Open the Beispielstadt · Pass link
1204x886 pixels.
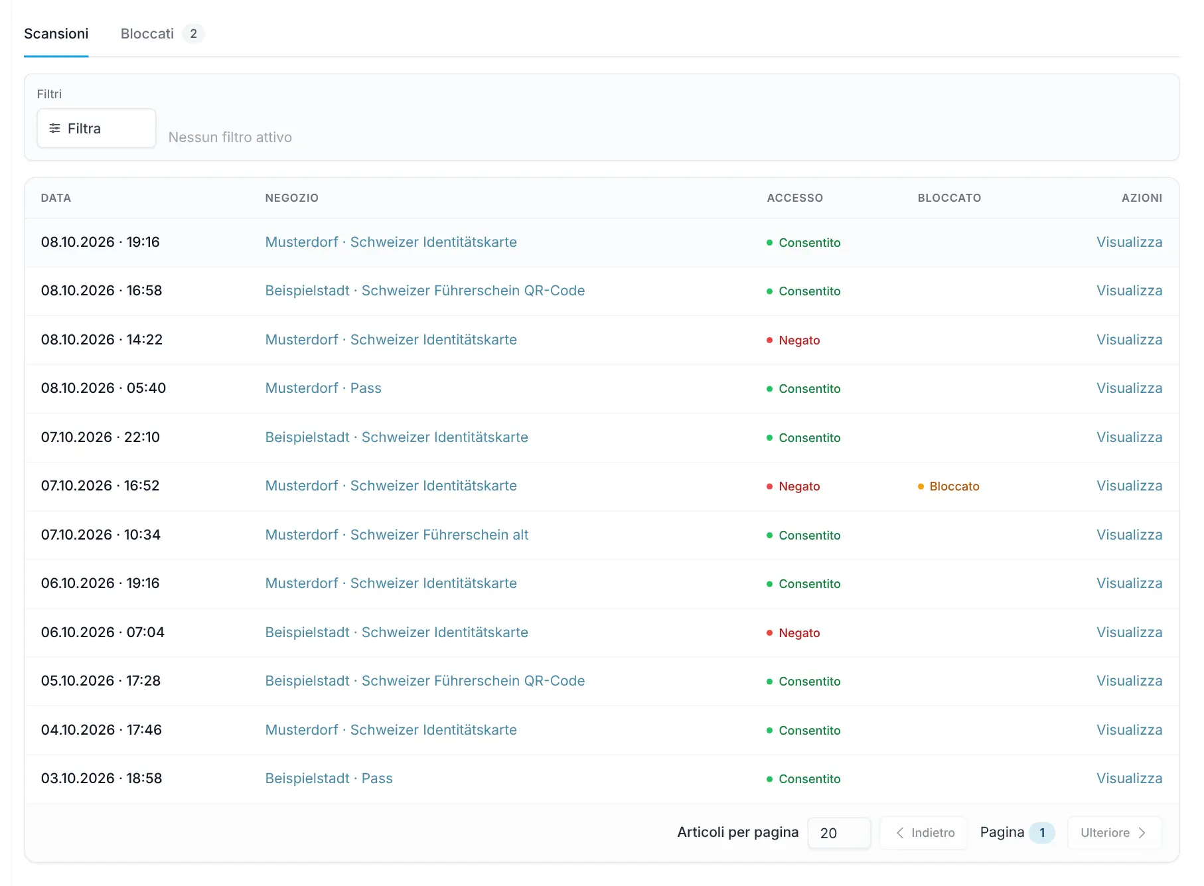(x=329, y=778)
